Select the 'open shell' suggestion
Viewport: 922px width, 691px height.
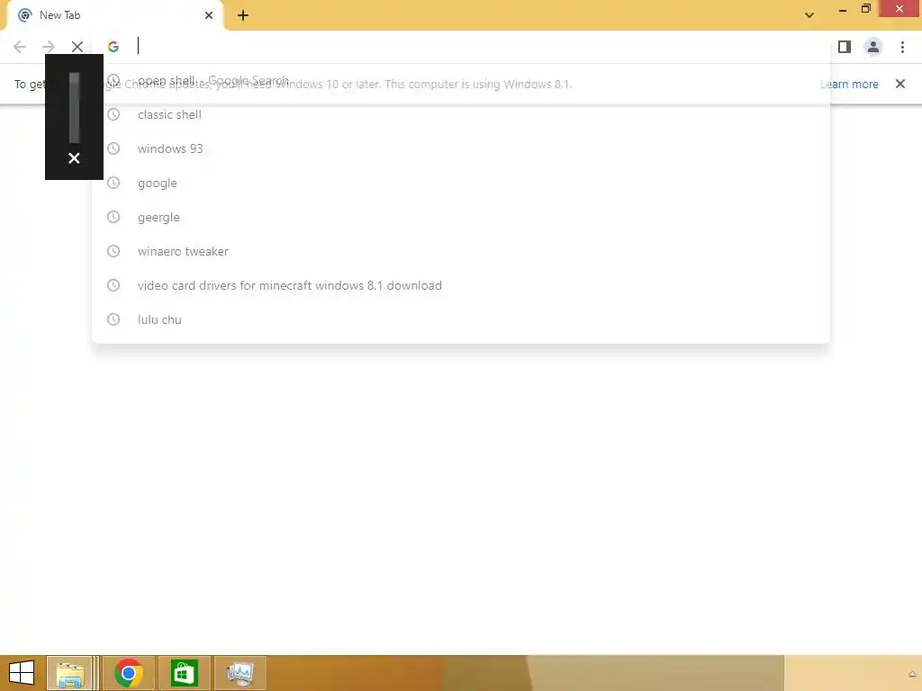pyautogui.click(x=460, y=80)
